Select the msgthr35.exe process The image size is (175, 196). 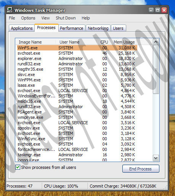pos(77,69)
